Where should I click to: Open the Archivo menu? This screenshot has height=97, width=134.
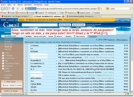pos(3,5)
